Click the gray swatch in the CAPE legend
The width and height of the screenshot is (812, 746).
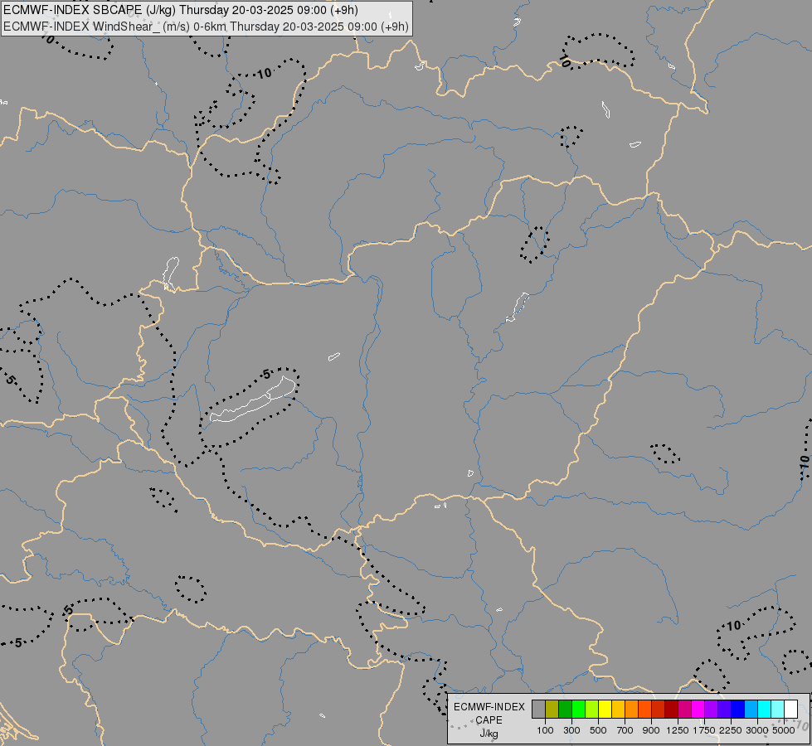click(x=538, y=709)
